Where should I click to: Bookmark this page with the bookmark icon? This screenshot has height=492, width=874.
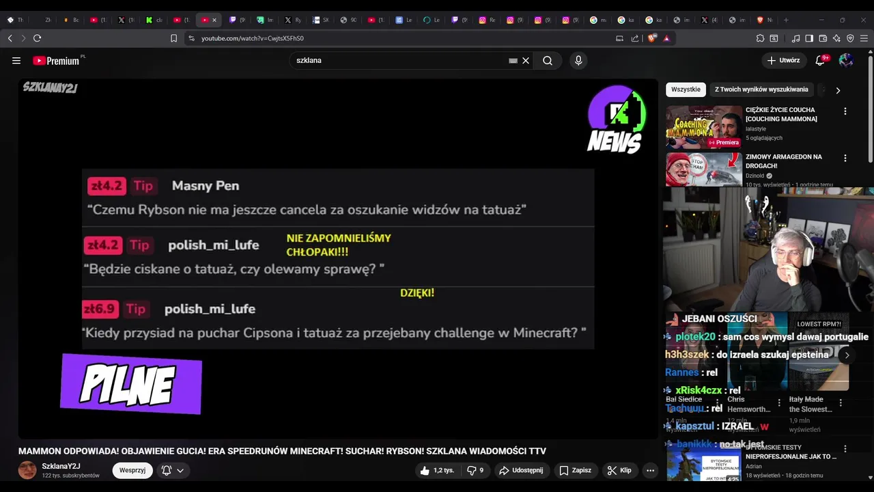click(x=173, y=38)
